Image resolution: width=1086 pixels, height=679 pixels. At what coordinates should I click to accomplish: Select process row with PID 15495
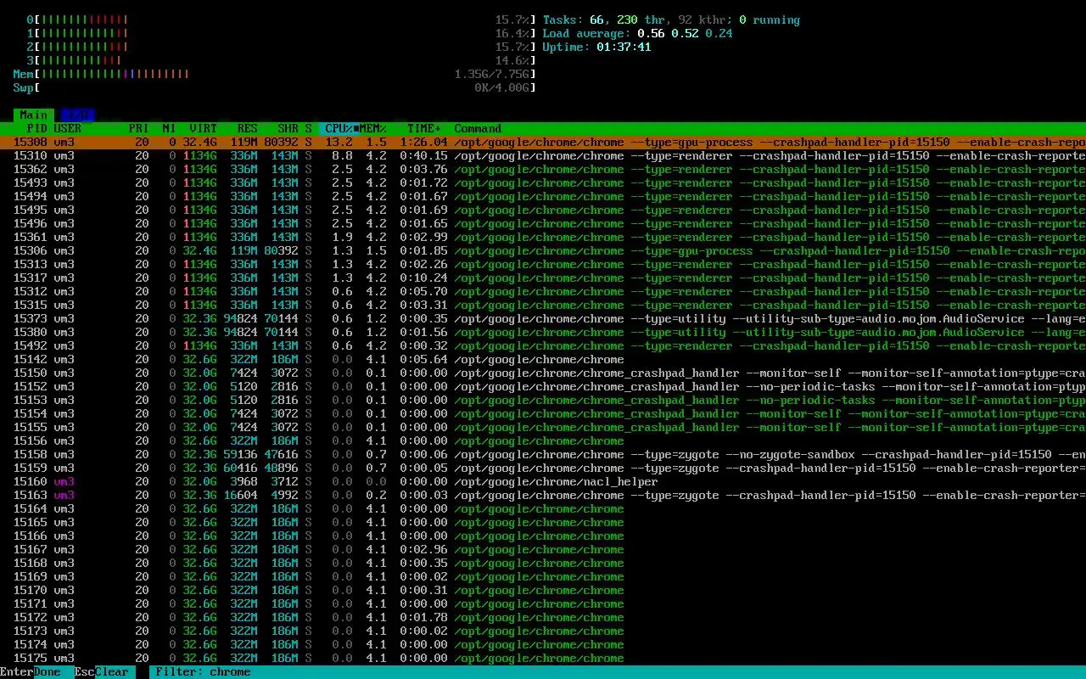[x=543, y=210]
